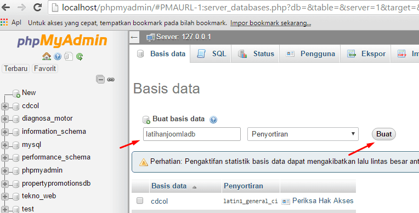
Task: Open the Apl apps grid icon
Action: [x=4, y=22]
